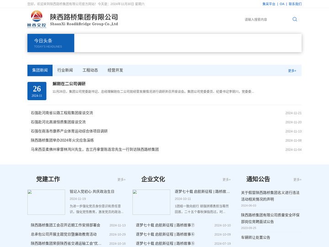Click the company name 陕西路桥集团有限公司
329x247 pixels.
[84, 17]
